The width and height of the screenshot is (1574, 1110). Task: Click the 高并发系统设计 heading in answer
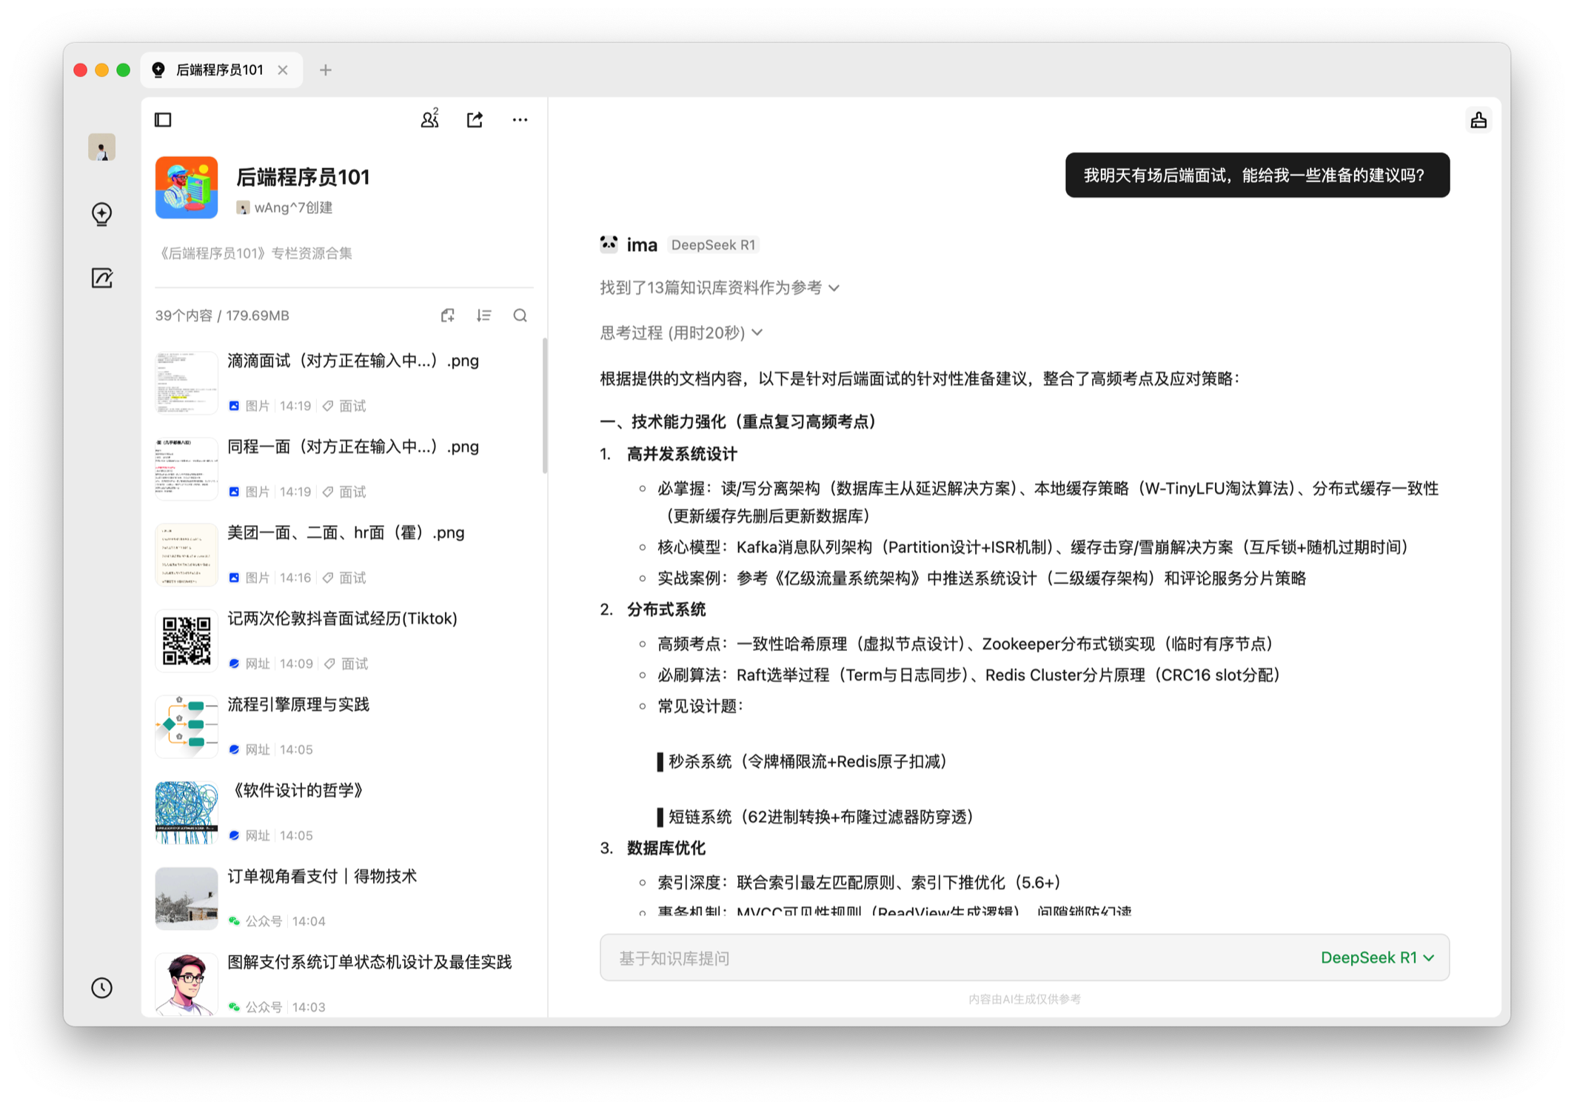tap(682, 454)
